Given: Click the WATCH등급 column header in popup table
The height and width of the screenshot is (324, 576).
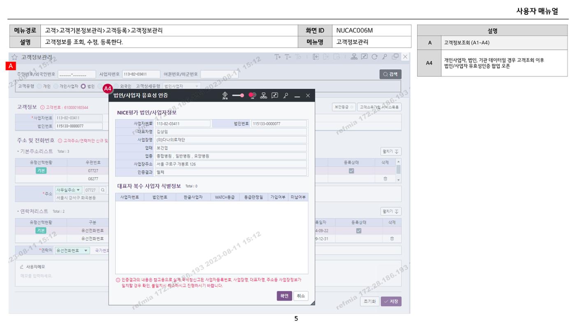Looking at the screenshot, I should tap(225, 197).
